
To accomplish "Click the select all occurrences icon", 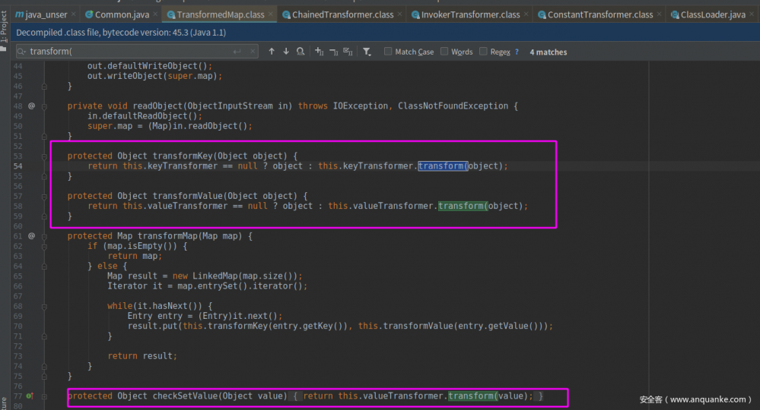I will click(x=348, y=52).
